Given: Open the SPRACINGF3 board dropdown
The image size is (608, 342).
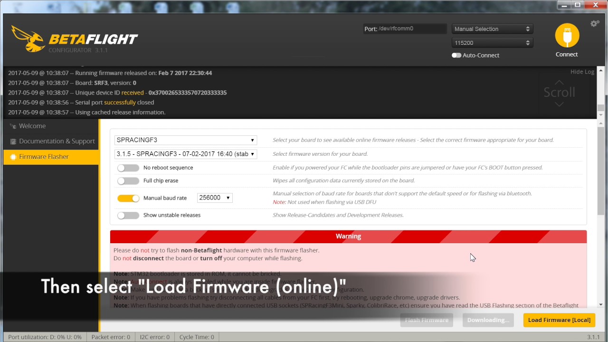Looking at the screenshot, I should pos(186,140).
